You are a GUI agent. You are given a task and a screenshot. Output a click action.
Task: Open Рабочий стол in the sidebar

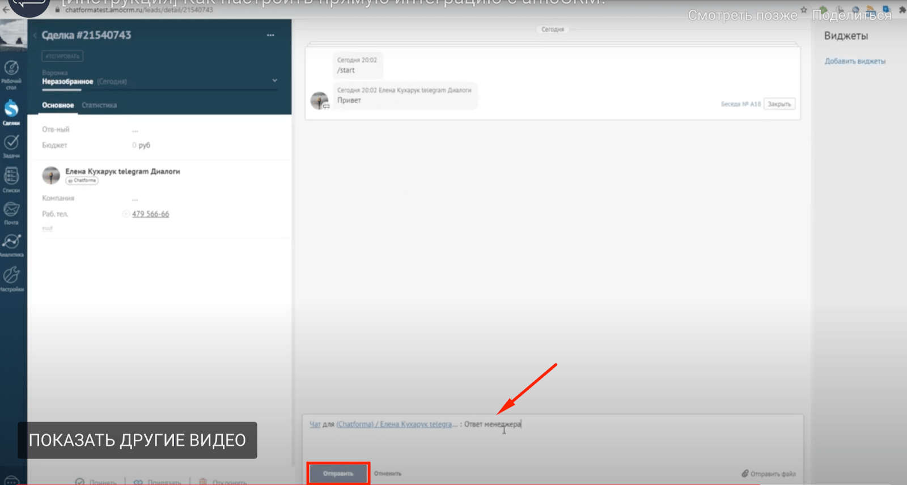(11, 75)
